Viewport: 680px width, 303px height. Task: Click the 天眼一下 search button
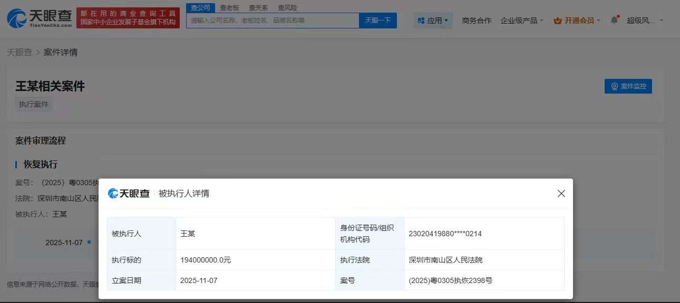(x=378, y=20)
